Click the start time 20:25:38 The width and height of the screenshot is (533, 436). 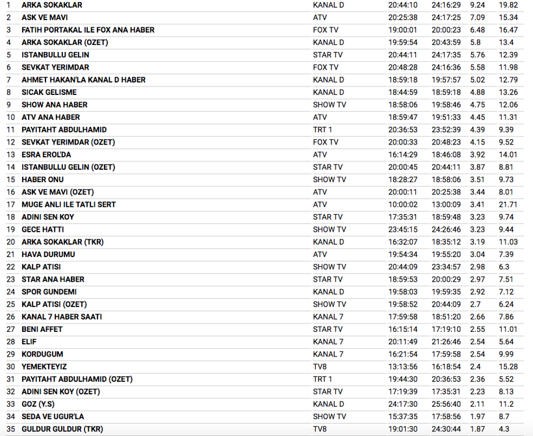403,18
